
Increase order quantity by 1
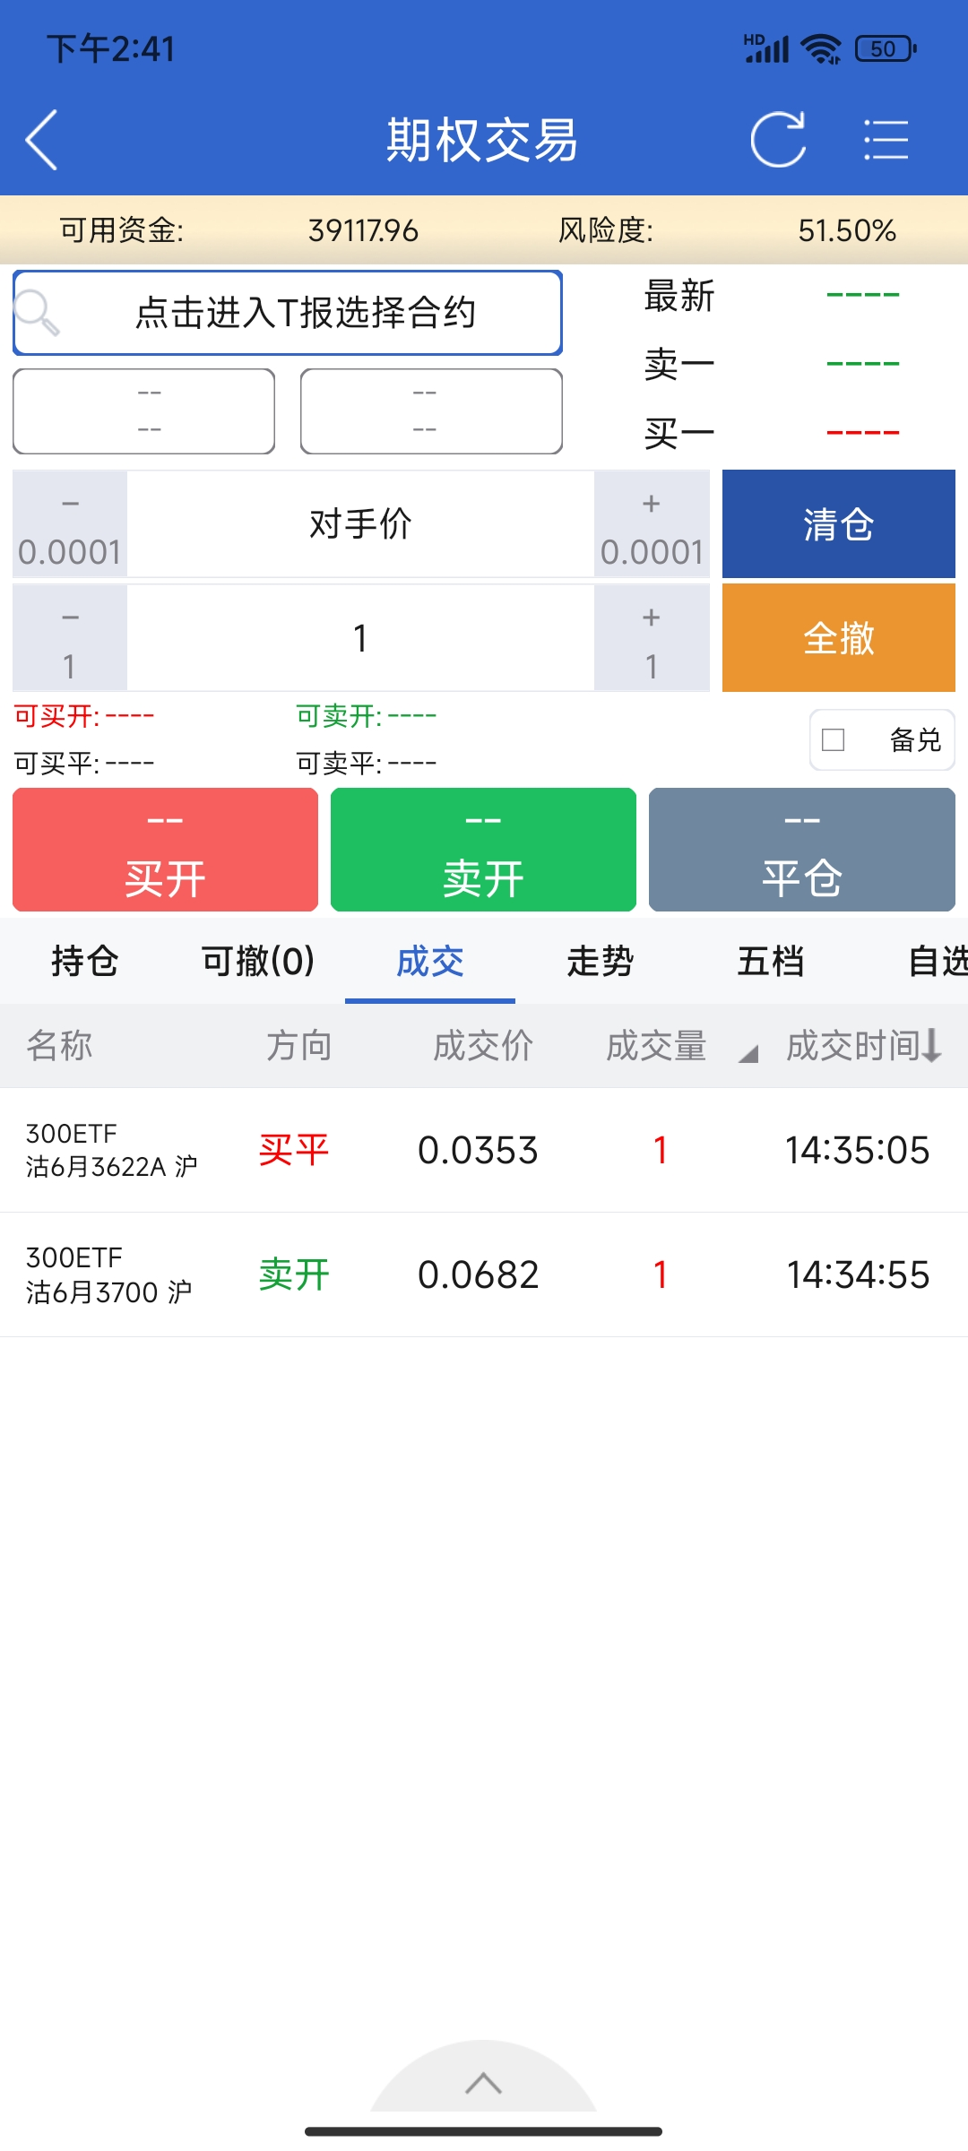pyautogui.click(x=652, y=639)
